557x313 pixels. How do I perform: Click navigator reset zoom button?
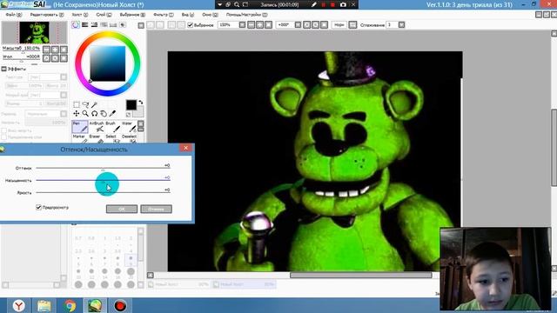[x=64, y=50]
